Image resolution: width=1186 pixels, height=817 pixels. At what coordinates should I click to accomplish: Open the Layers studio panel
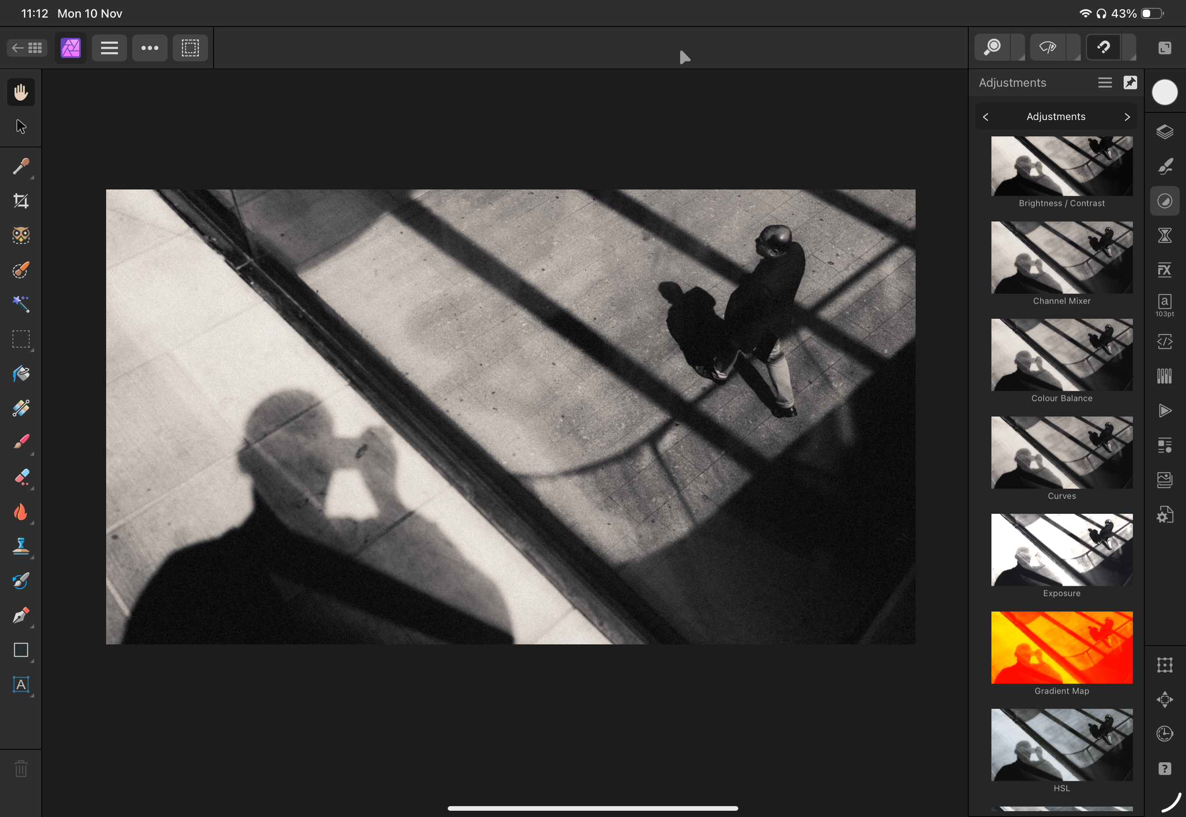click(x=1165, y=131)
